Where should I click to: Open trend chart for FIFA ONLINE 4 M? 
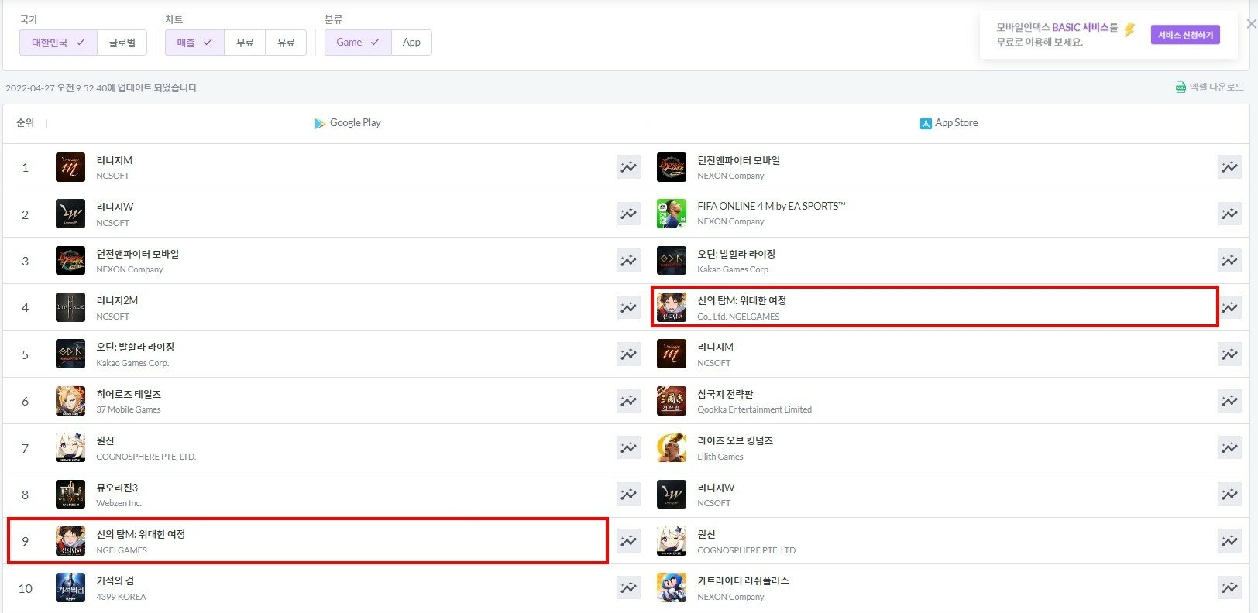pos(1229,214)
